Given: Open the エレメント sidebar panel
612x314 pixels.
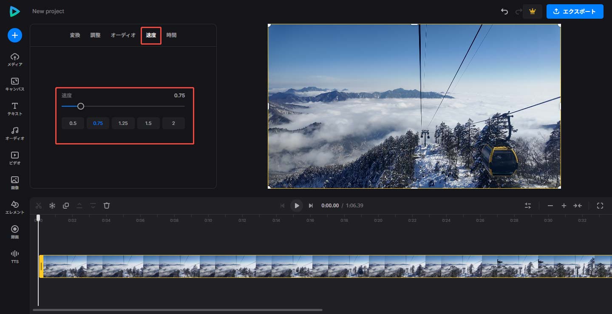Looking at the screenshot, I should pos(15,208).
